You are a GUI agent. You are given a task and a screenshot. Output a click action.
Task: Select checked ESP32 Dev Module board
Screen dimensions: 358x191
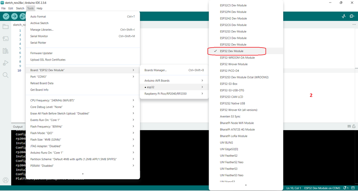coord(246,51)
